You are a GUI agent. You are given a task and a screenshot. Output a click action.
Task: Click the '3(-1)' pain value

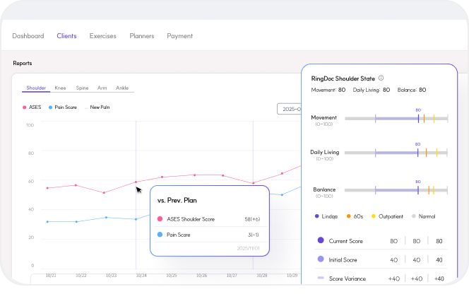click(254, 235)
